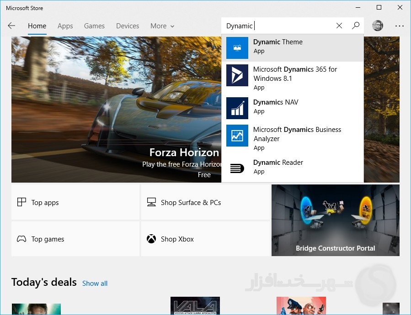Click the magnifier search icon
Image resolution: width=411 pixels, height=315 pixels.
click(x=356, y=26)
